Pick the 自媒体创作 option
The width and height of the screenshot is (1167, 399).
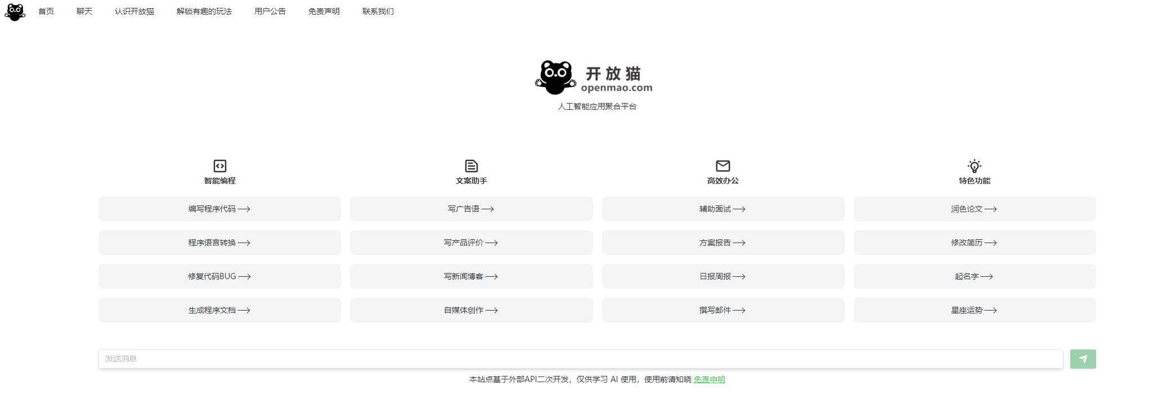(471, 310)
